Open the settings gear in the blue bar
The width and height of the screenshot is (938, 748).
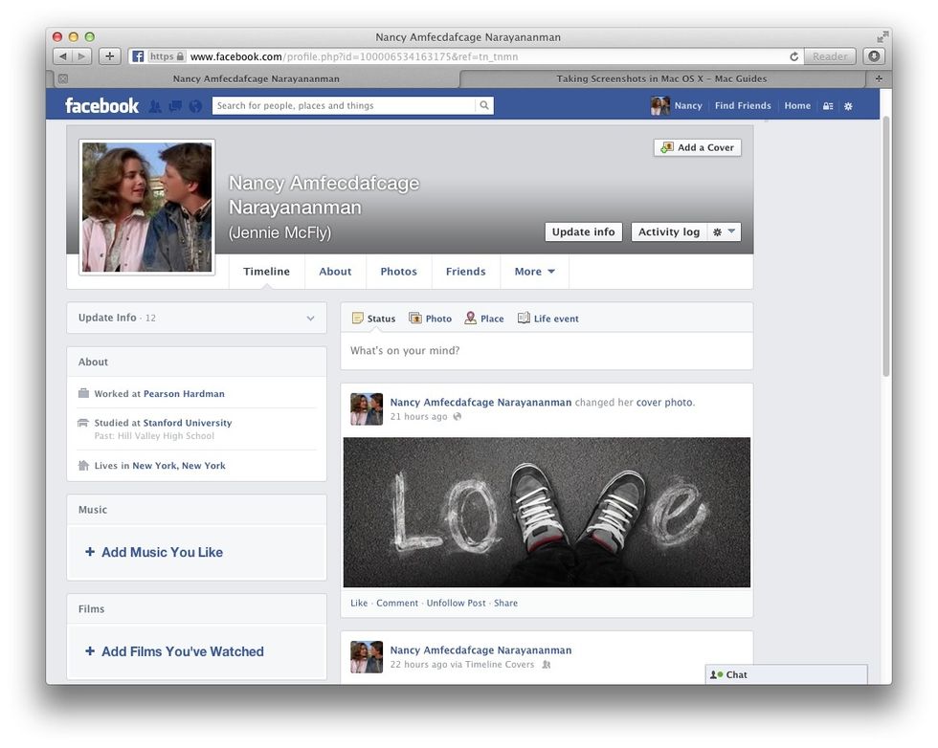[x=848, y=106]
